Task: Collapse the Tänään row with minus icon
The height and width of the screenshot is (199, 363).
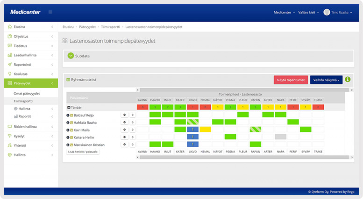Action: click(x=69, y=107)
